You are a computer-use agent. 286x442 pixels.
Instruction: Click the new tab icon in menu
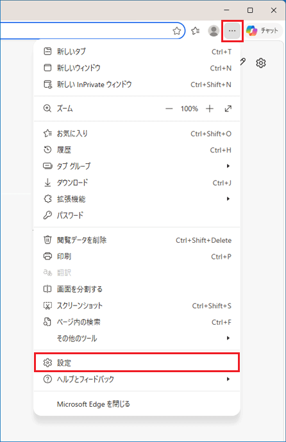pyautogui.click(x=47, y=51)
